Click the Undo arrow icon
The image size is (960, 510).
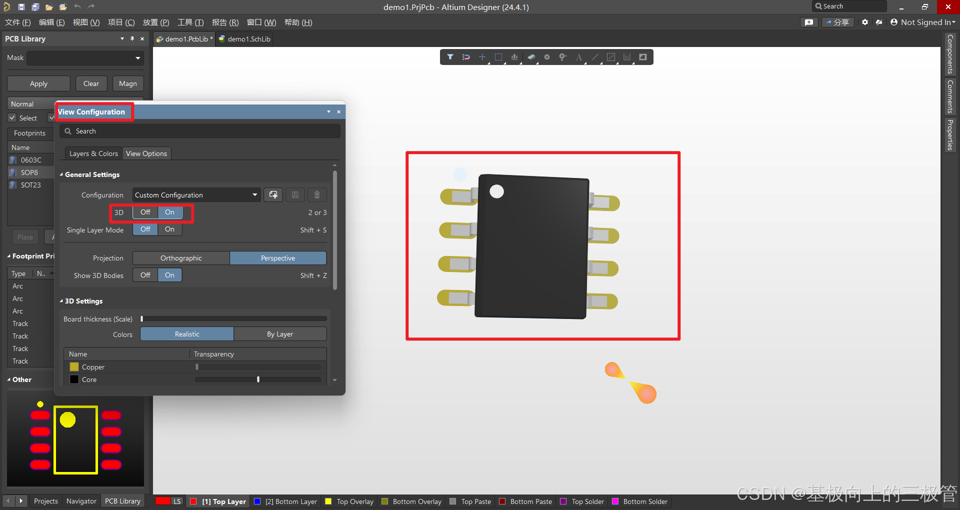pyautogui.click(x=77, y=7)
